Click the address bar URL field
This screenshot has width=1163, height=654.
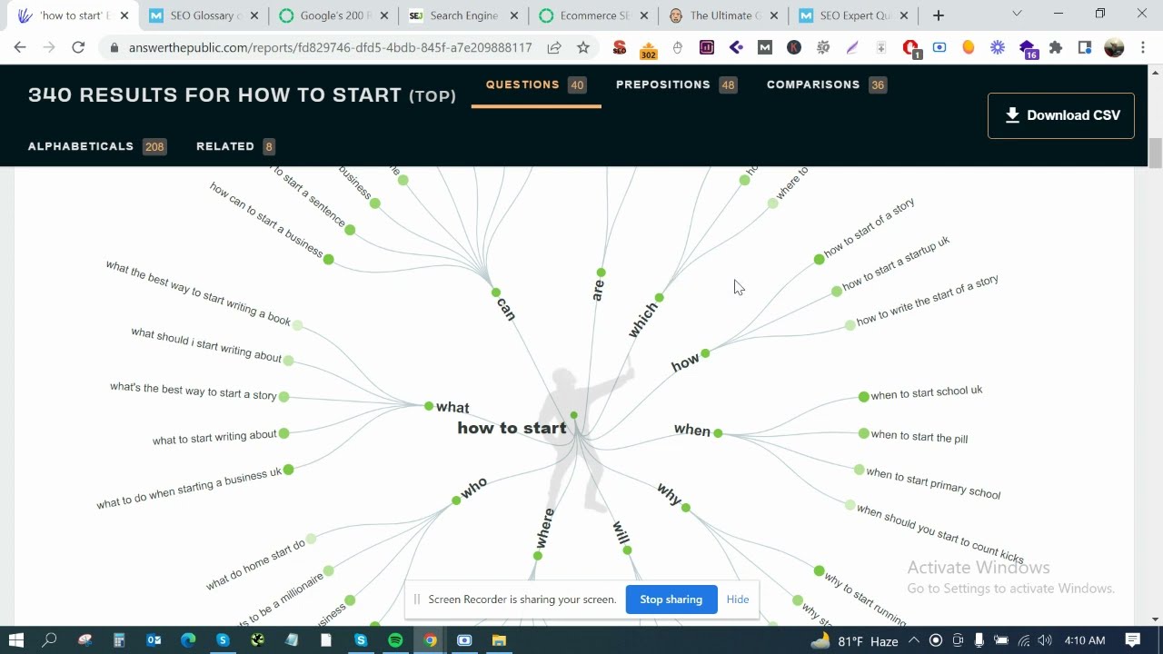[327, 48]
